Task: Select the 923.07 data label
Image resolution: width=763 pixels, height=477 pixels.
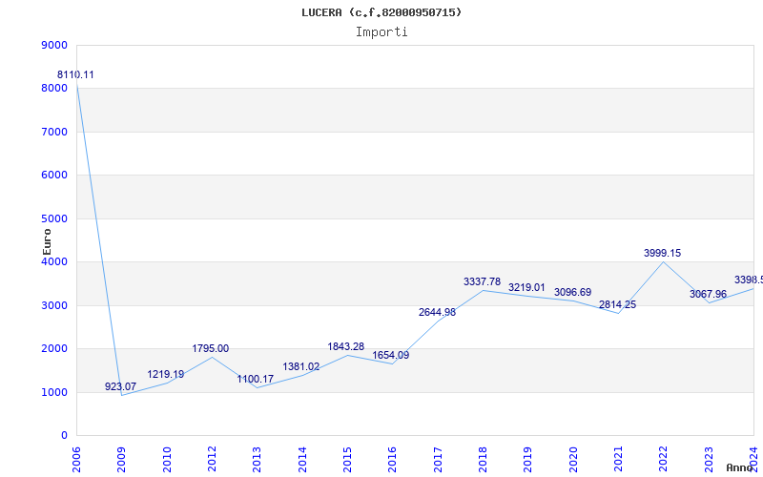Action: pyautogui.click(x=121, y=387)
